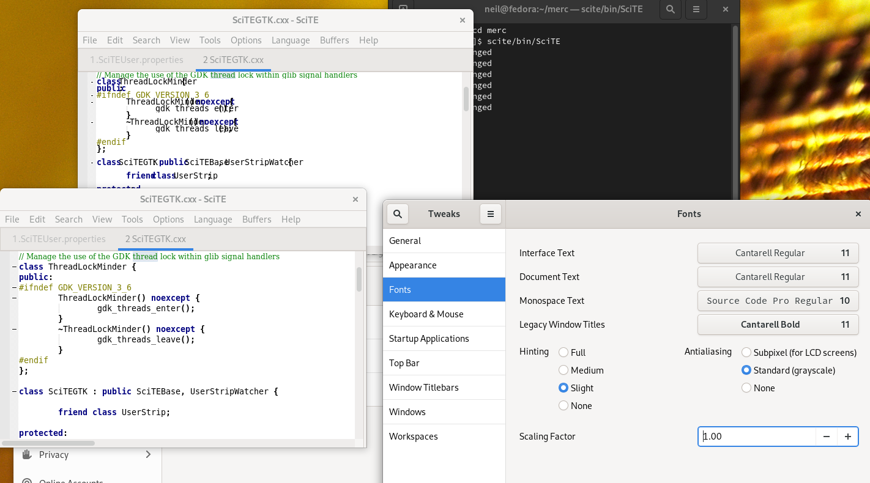Click the Scaling Factor input field
Image resolution: width=870 pixels, height=483 pixels.
756,437
